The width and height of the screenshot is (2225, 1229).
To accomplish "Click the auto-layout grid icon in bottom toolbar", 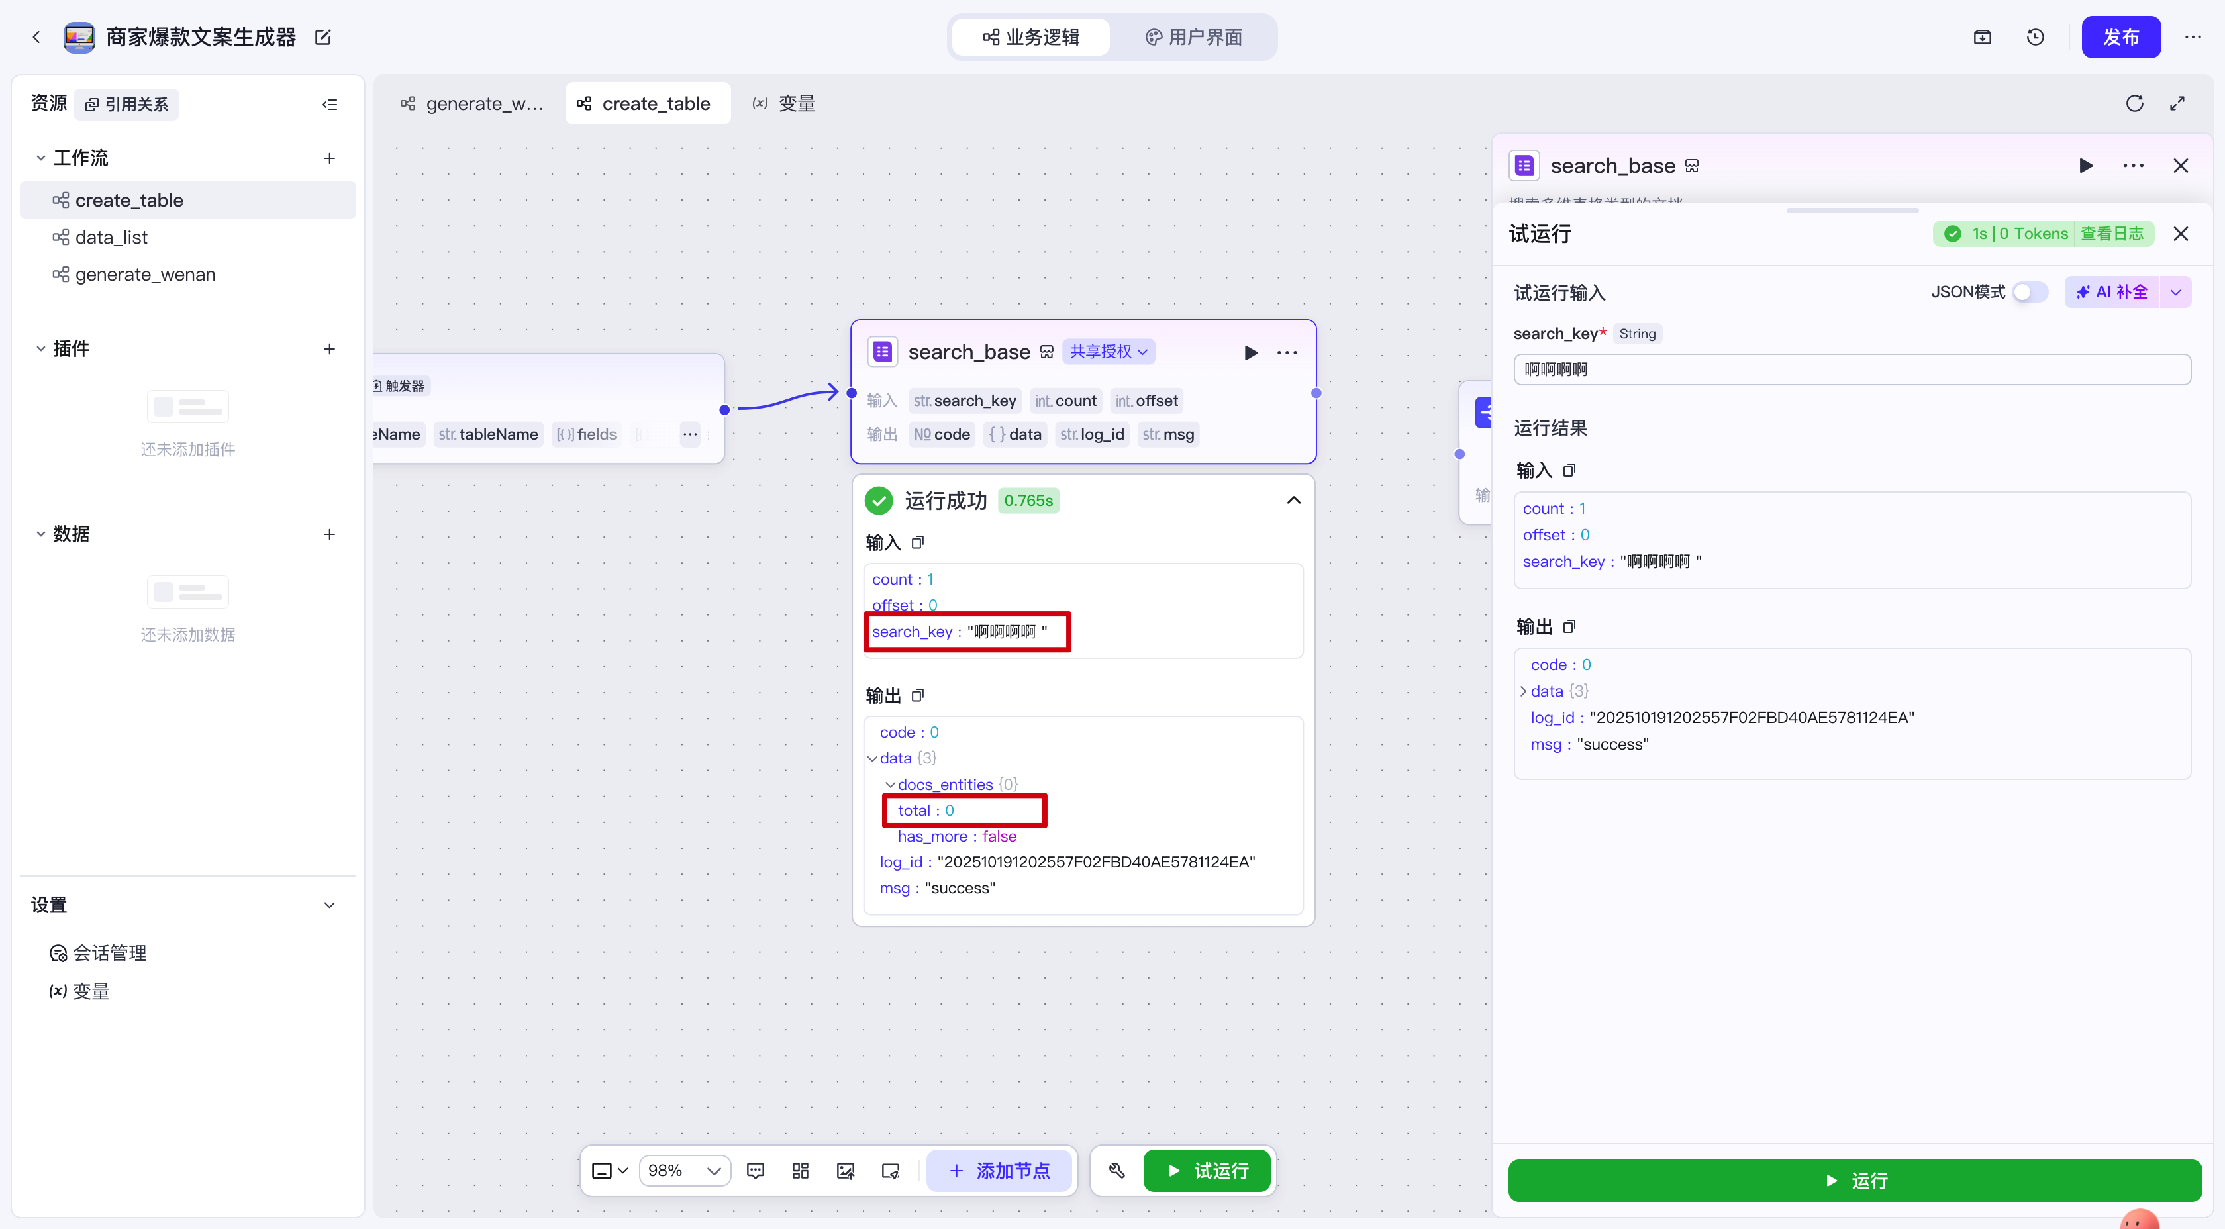I will (x=800, y=1170).
